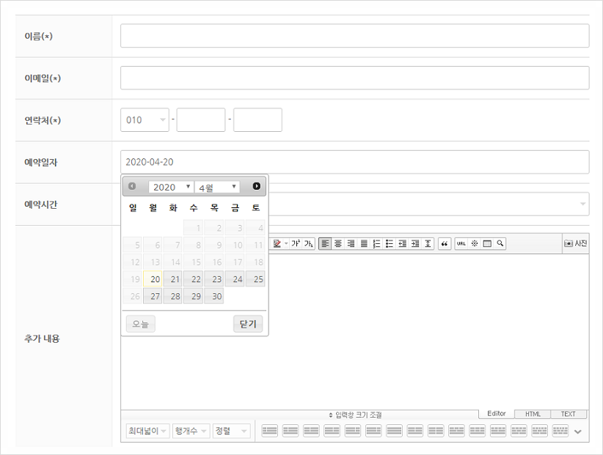Expand more table style templates chevron
Image resolution: width=603 pixels, height=455 pixels.
point(577,432)
